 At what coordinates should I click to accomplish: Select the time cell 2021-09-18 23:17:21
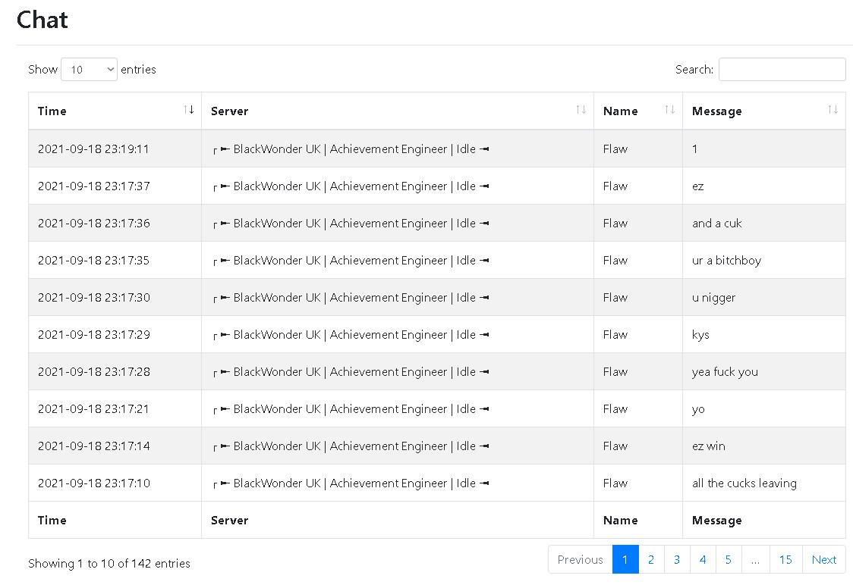tap(115, 408)
